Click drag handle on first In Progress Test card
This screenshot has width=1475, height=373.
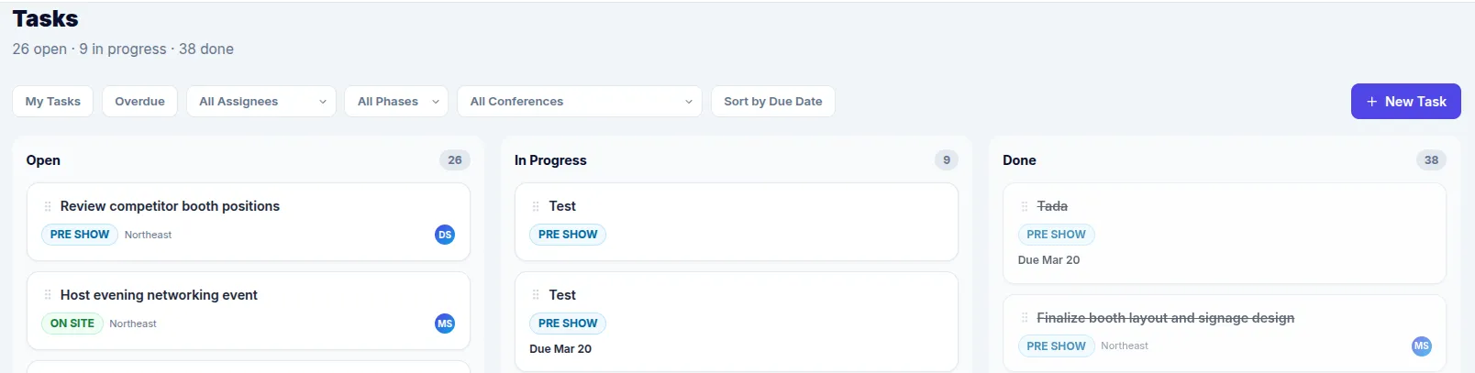click(536, 206)
